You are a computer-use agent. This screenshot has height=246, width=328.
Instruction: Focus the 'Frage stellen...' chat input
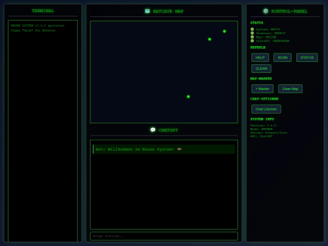click(x=164, y=236)
